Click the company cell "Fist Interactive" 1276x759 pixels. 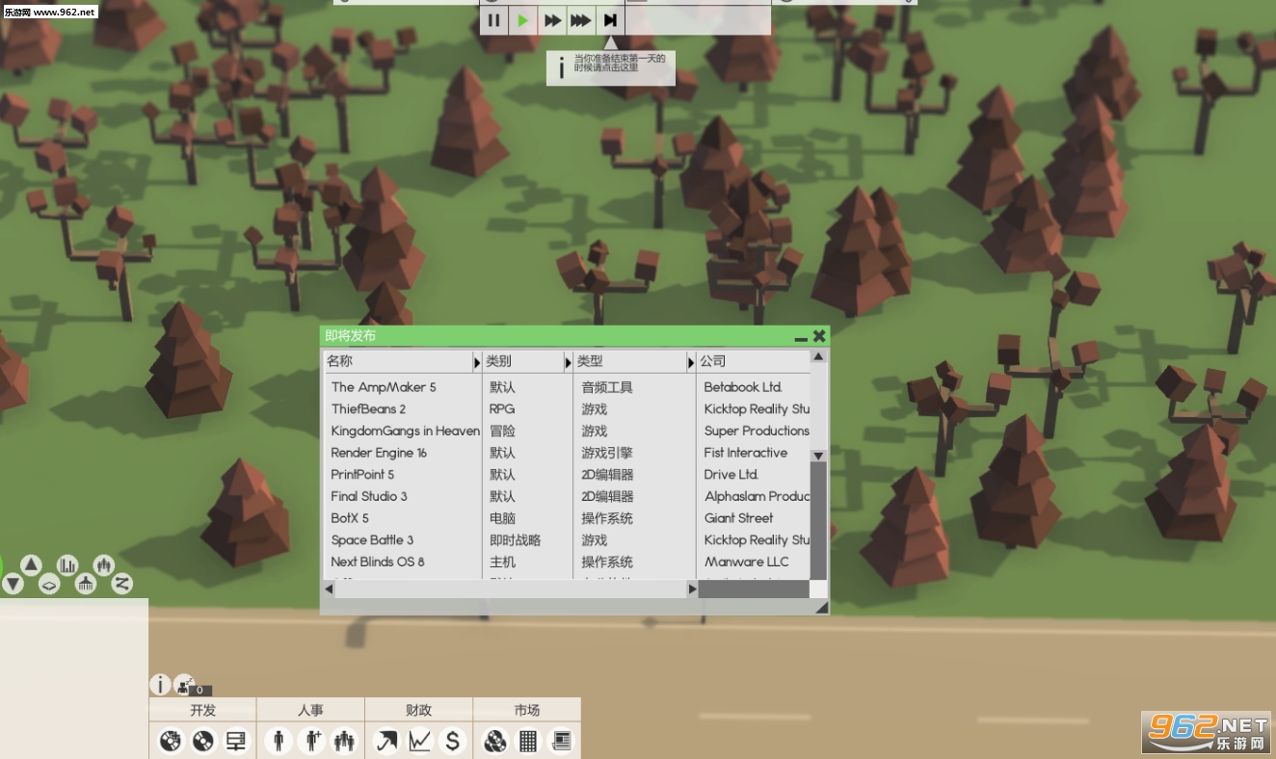click(x=746, y=453)
